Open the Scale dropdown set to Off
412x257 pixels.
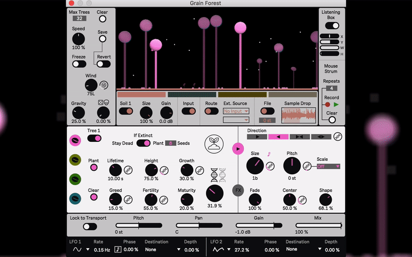coord(329,166)
